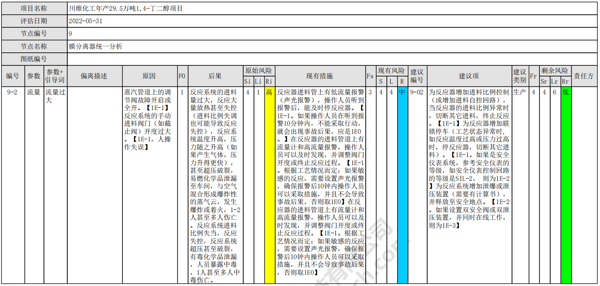Click the 图纸编号 label cell
The width and height of the screenshot is (600, 286).
(x=34, y=59)
